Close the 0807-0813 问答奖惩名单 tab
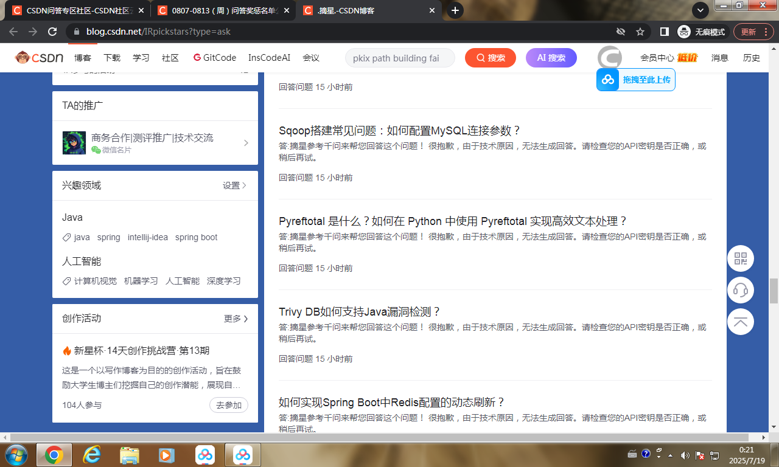Image resolution: width=779 pixels, height=467 pixels. [287, 10]
